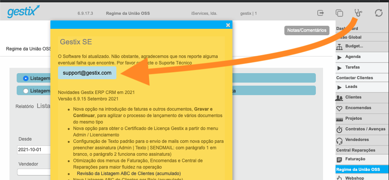The height and width of the screenshot is (180, 389).
Task: Click the Desde date field
Action: tap(34, 150)
